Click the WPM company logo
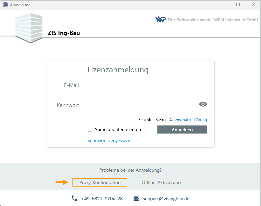Screen dimensions: 261x206 coord(160,19)
